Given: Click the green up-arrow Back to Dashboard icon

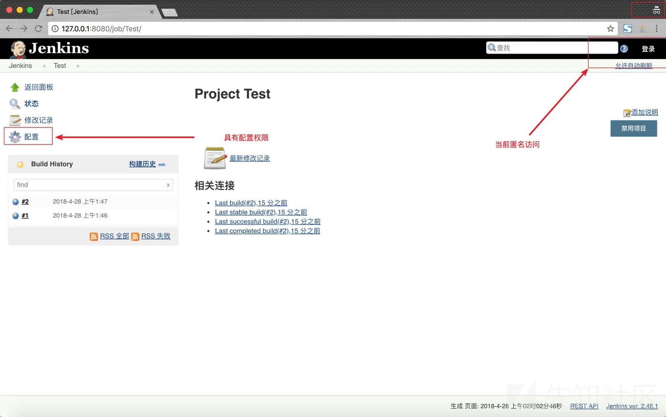Looking at the screenshot, I should click(x=15, y=87).
